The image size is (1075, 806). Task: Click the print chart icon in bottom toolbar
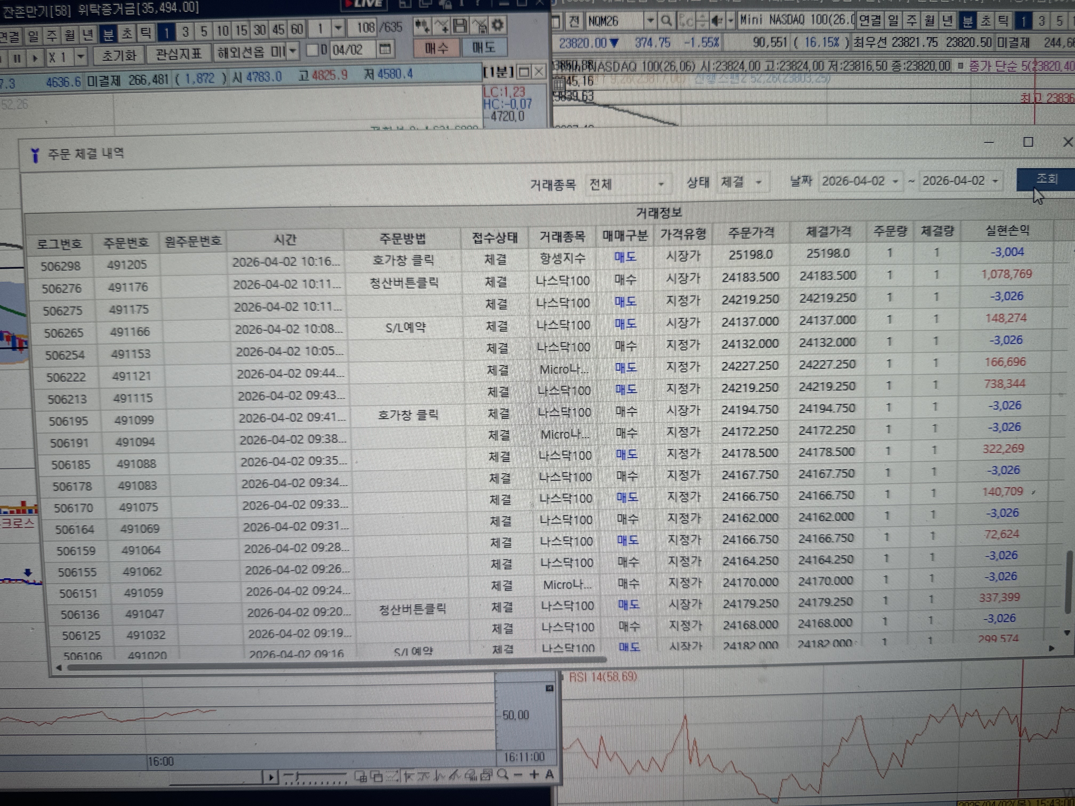point(487,775)
